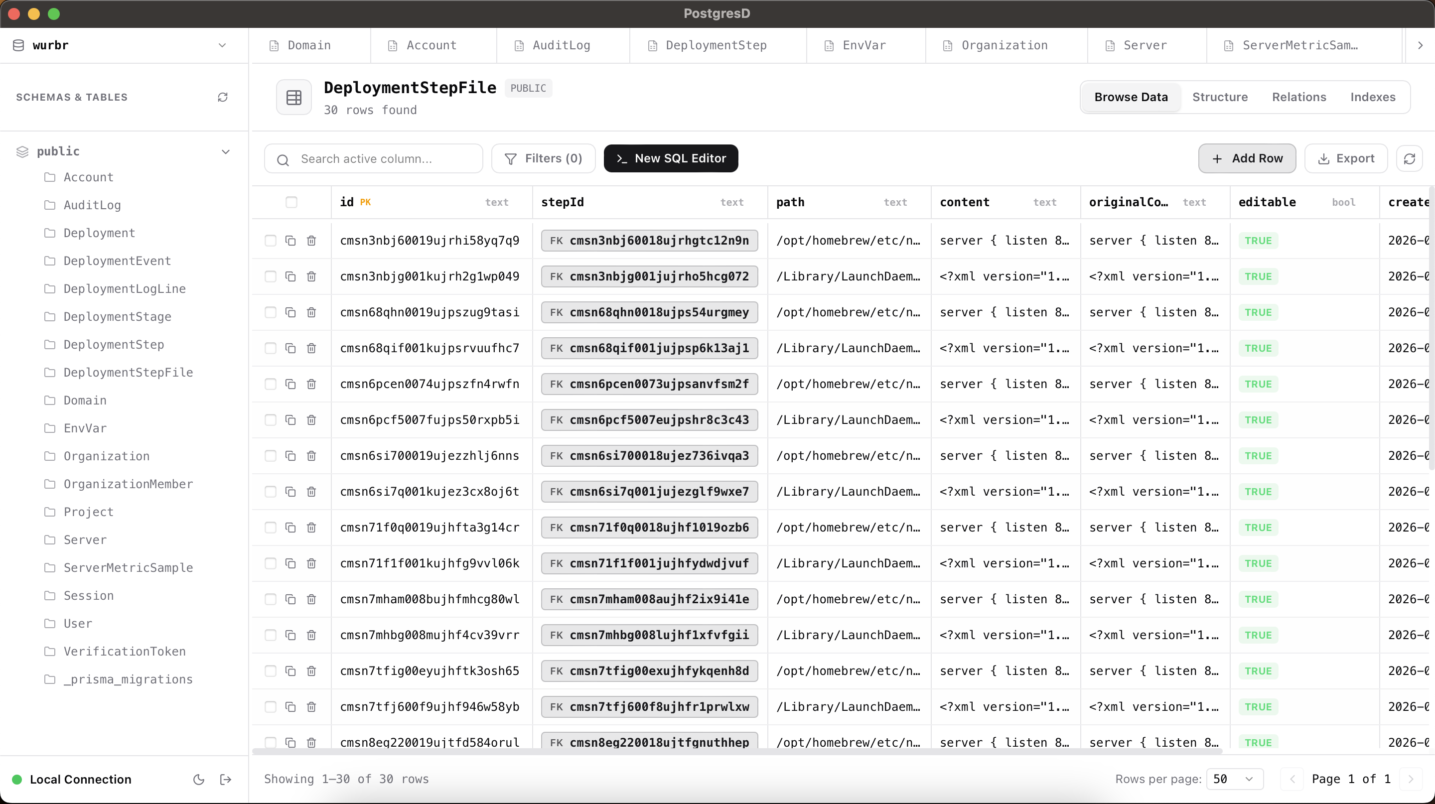1435x804 pixels.
Task: Check the row cmsn7mhbg008mujhf4cv39vrr checkbox
Action: [x=270, y=635]
